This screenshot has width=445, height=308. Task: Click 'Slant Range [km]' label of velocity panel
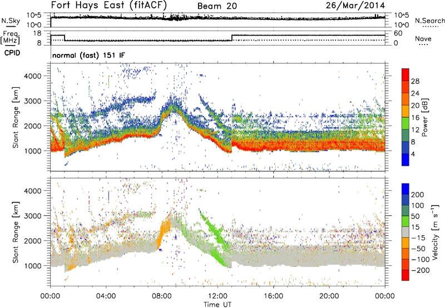(x=16, y=232)
